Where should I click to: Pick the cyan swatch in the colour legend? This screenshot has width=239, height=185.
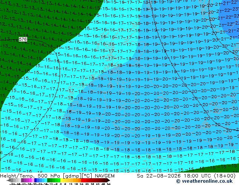[x=46, y=180]
